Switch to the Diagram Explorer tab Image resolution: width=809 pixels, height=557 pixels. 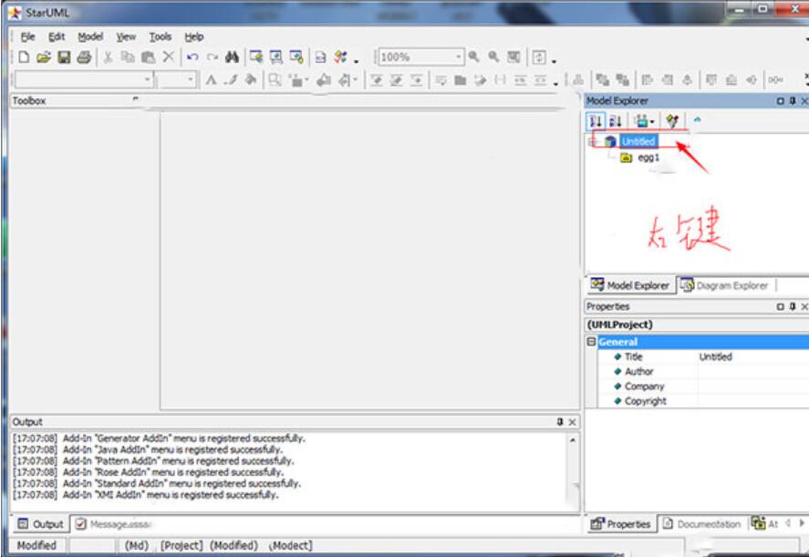click(x=725, y=285)
